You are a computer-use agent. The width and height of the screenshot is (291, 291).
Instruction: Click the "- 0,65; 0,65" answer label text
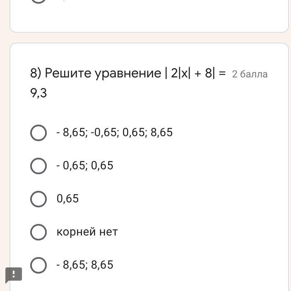(x=85, y=166)
